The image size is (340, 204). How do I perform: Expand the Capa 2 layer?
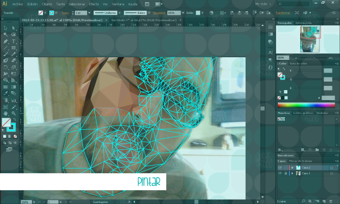[292, 167]
